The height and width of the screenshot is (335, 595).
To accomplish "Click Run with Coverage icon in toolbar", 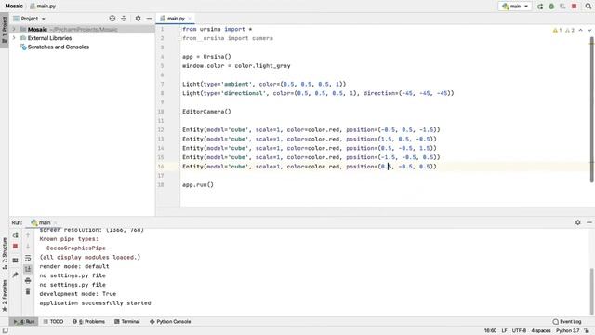I will click(x=562, y=7).
